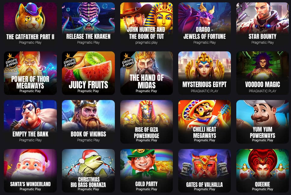
Task: Open The Catfather Part II game tile
Action: coord(30,24)
